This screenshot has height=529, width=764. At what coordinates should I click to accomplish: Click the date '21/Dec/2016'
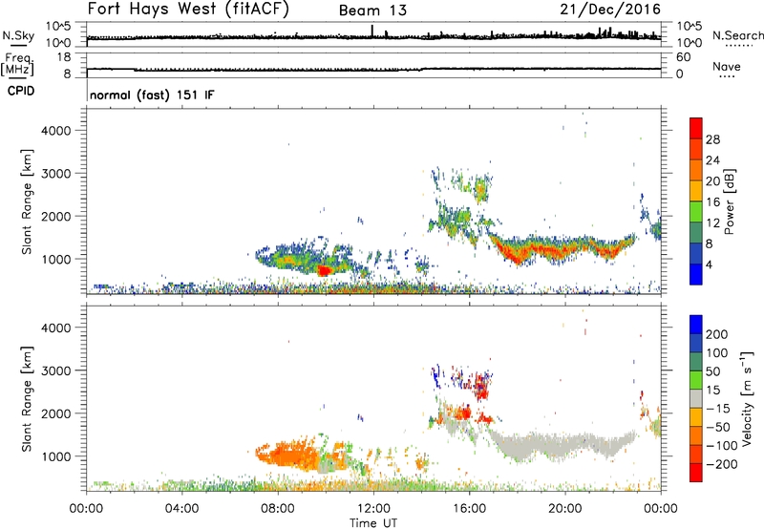610,10
